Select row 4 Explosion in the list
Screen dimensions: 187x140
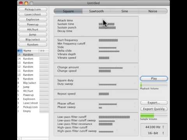pyautogui.click(x=33, y=99)
